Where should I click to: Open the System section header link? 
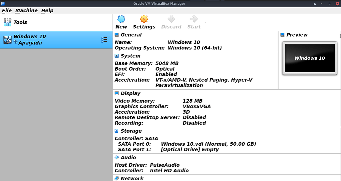coord(131,56)
